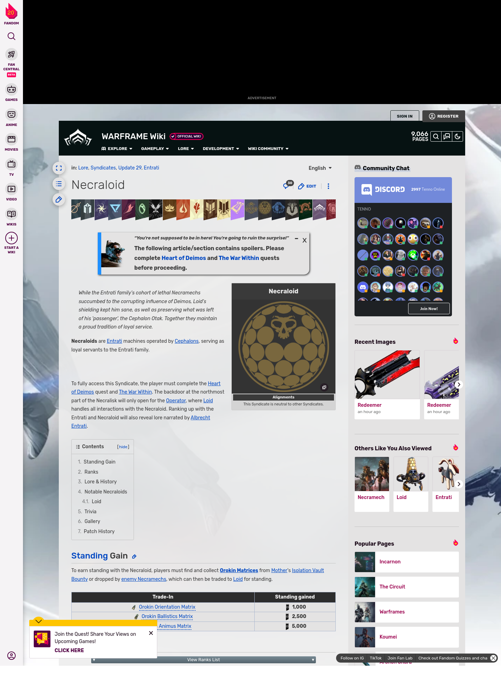Open the Wiki Community dropdown
The height and width of the screenshot is (696, 501).
[268, 149]
